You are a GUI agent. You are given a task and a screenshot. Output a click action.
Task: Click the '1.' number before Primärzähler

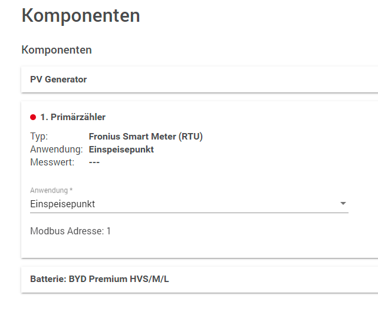tap(44, 117)
